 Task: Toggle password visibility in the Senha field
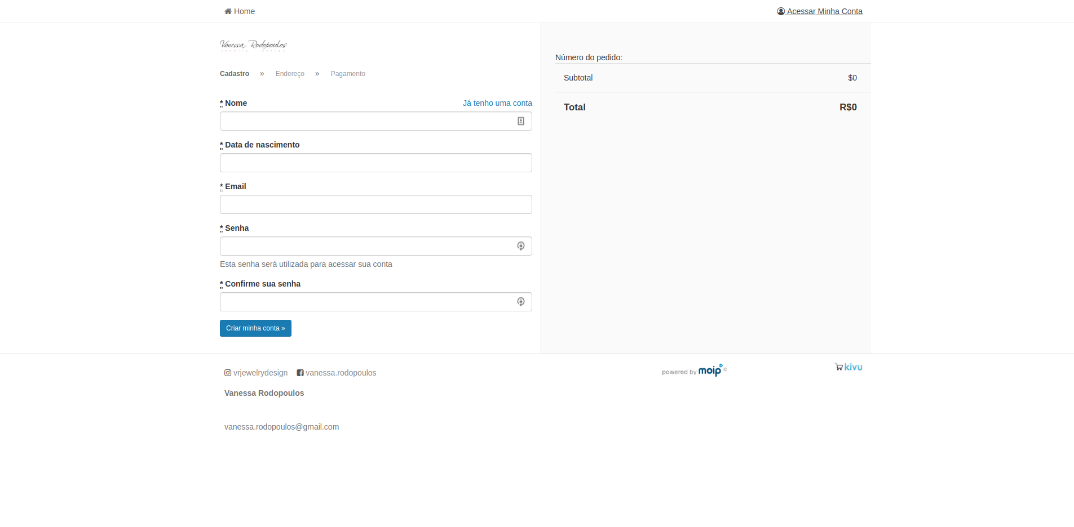point(520,246)
